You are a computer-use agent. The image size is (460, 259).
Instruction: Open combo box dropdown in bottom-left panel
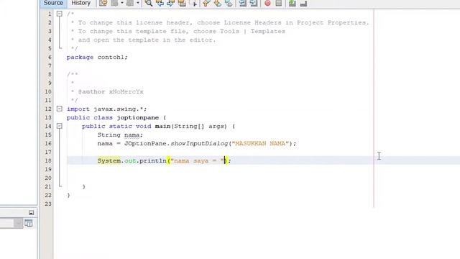coord(18,224)
